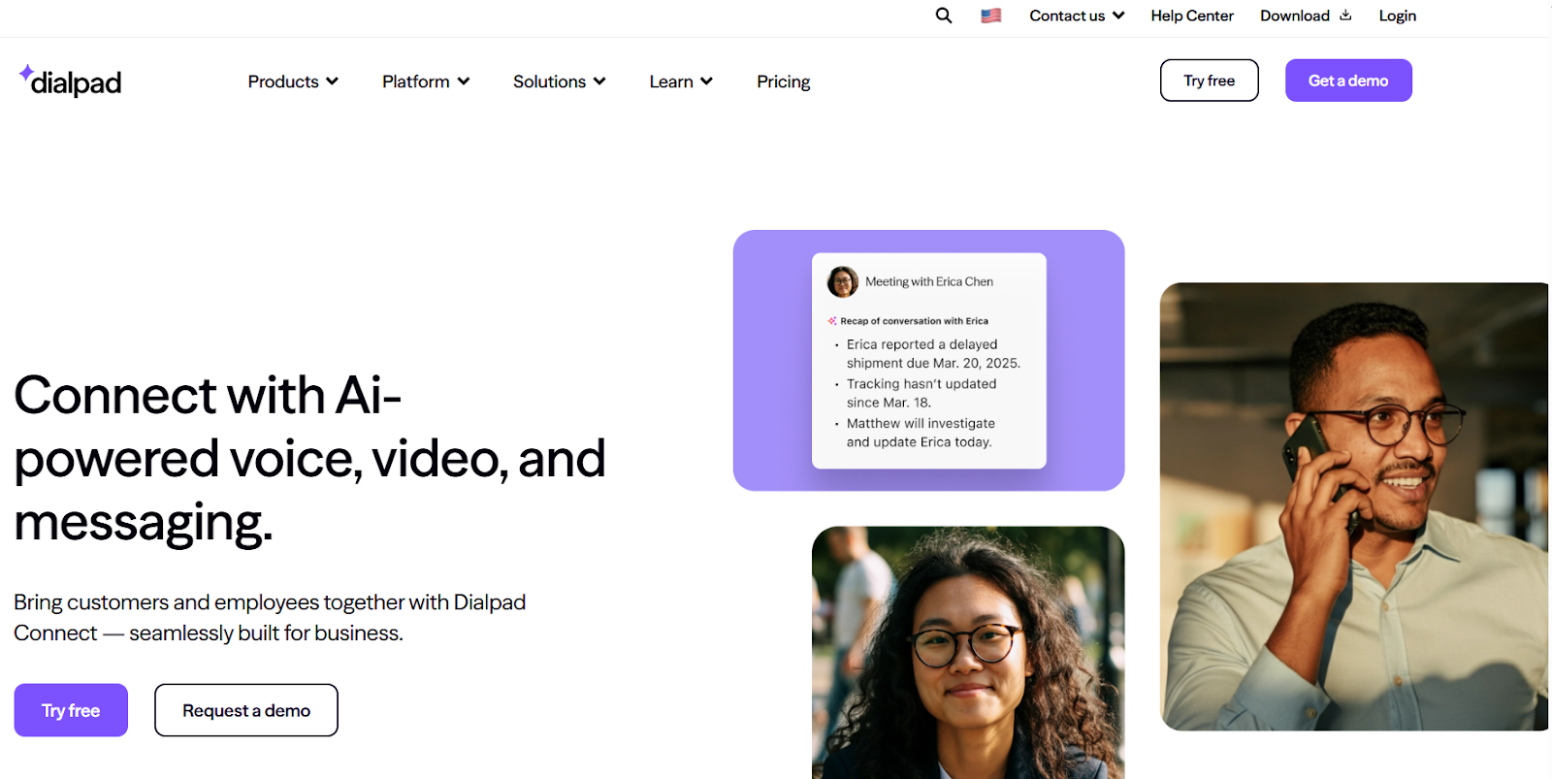Click the man on phone photo
This screenshot has width=1552, height=779.
(x=1354, y=506)
